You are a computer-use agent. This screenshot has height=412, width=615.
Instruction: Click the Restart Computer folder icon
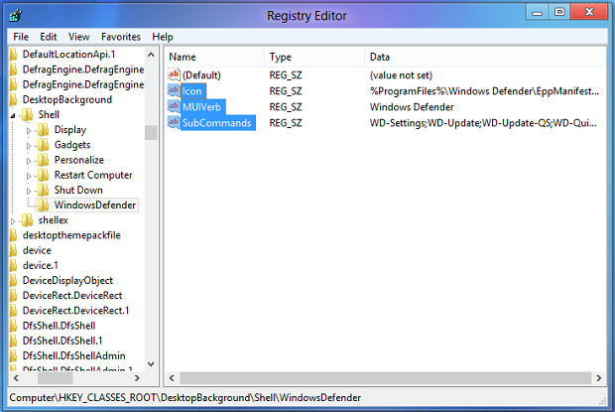click(44, 175)
